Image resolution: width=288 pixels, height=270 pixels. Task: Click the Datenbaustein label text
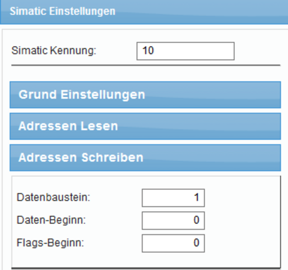tap(53, 198)
